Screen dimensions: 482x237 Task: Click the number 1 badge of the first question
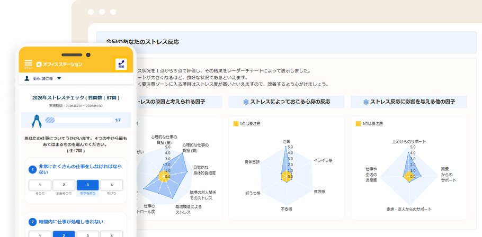point(33,169)
